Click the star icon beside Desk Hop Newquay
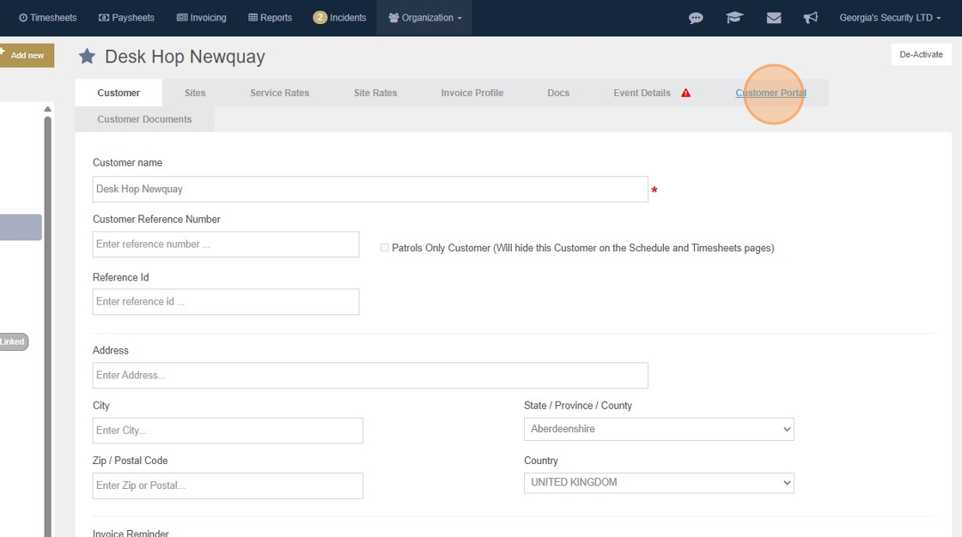The height and width of the screenshot is (537, 962). (x=87, y=57)
